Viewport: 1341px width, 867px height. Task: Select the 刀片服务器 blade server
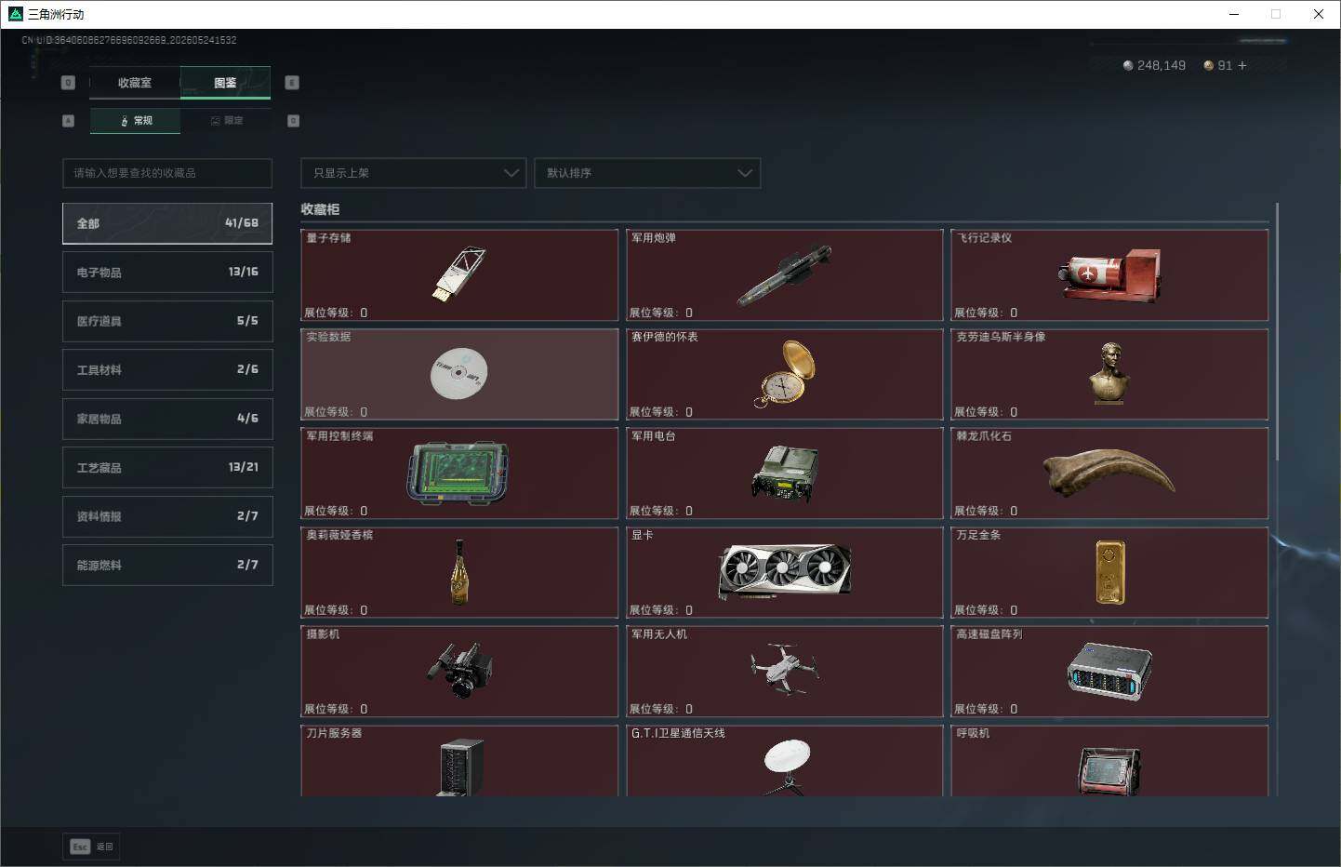[x=459, y=761]
